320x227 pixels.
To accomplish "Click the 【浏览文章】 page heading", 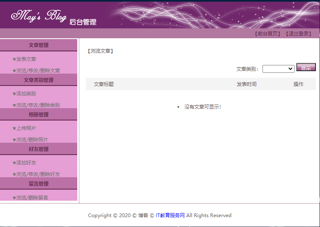I will [x=100, y=51].
